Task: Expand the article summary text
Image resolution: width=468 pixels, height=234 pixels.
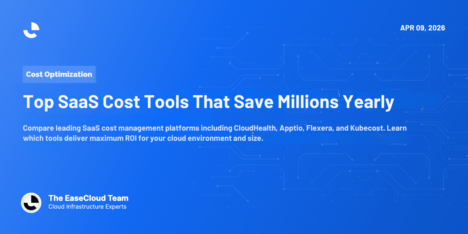Action: click(x=215, y=133)
